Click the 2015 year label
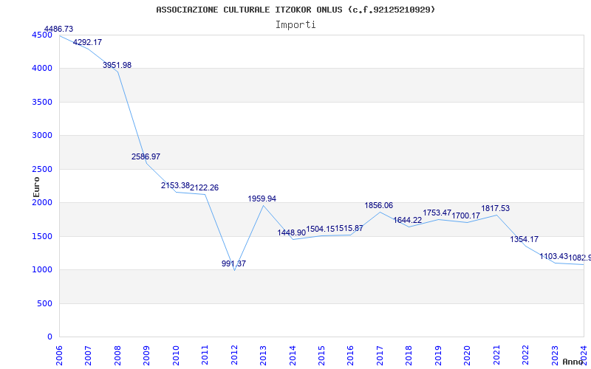This screenshot has height=369, width=591. [x=321, y=355]
